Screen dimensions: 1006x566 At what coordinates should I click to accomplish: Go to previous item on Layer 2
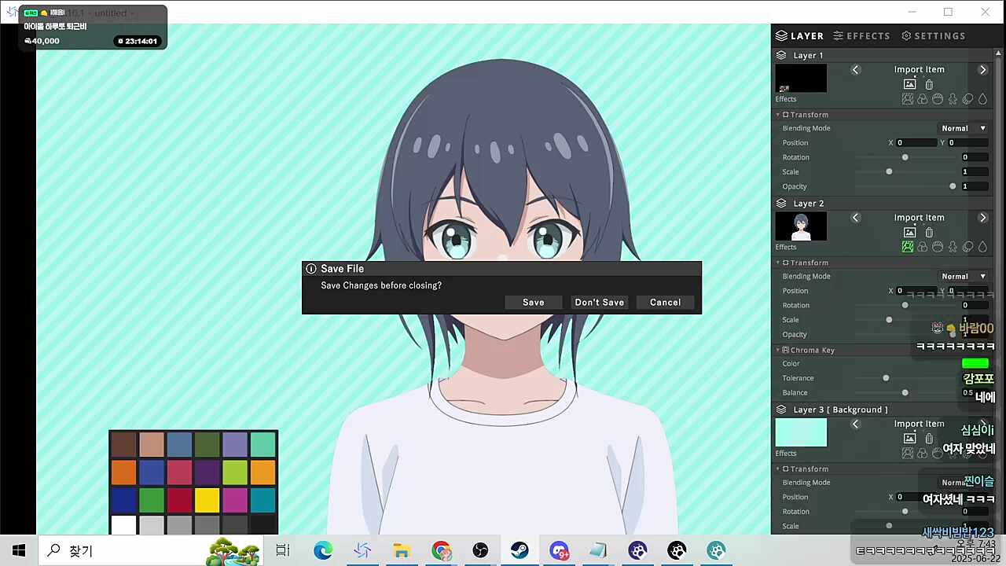point(856,218)
